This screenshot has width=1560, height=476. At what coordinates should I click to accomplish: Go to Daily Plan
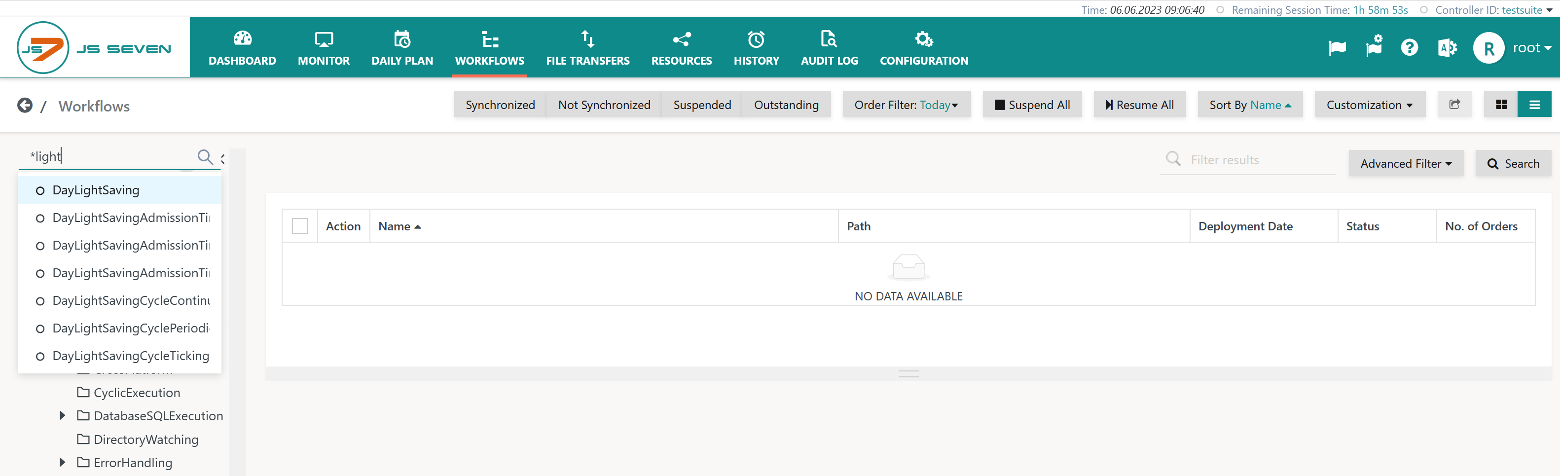(402, 48)
